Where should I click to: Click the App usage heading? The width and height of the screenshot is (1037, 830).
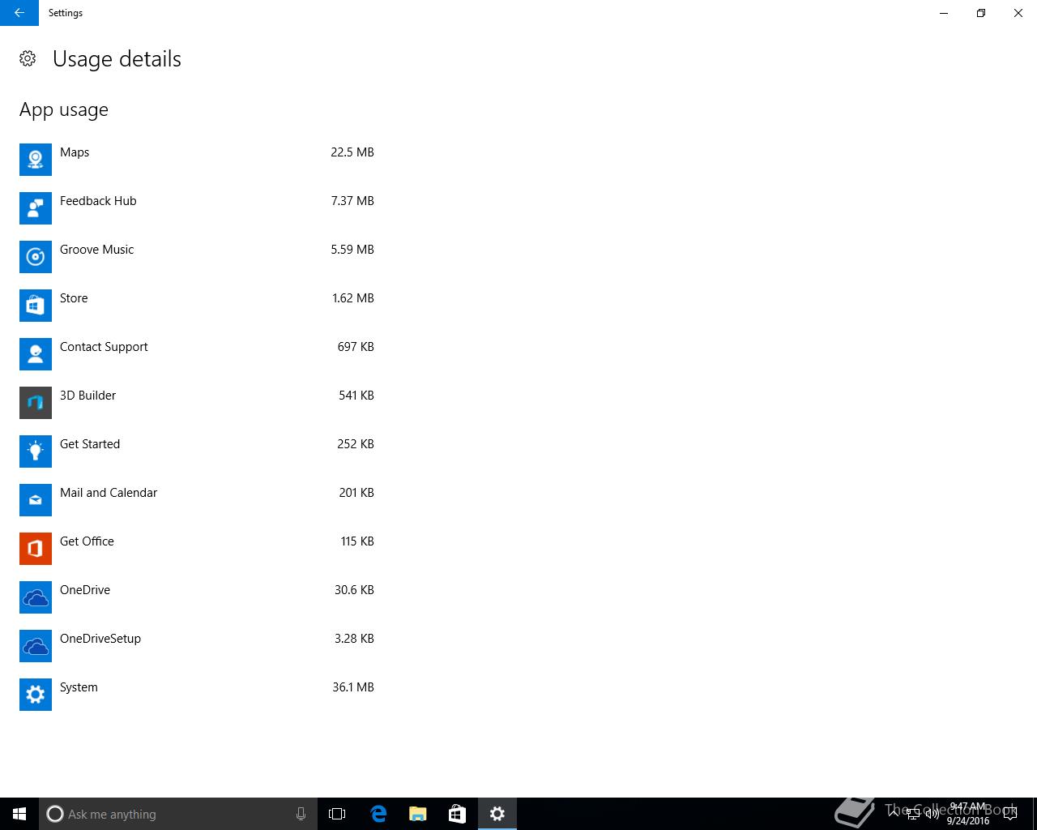[x=64, y=110]
